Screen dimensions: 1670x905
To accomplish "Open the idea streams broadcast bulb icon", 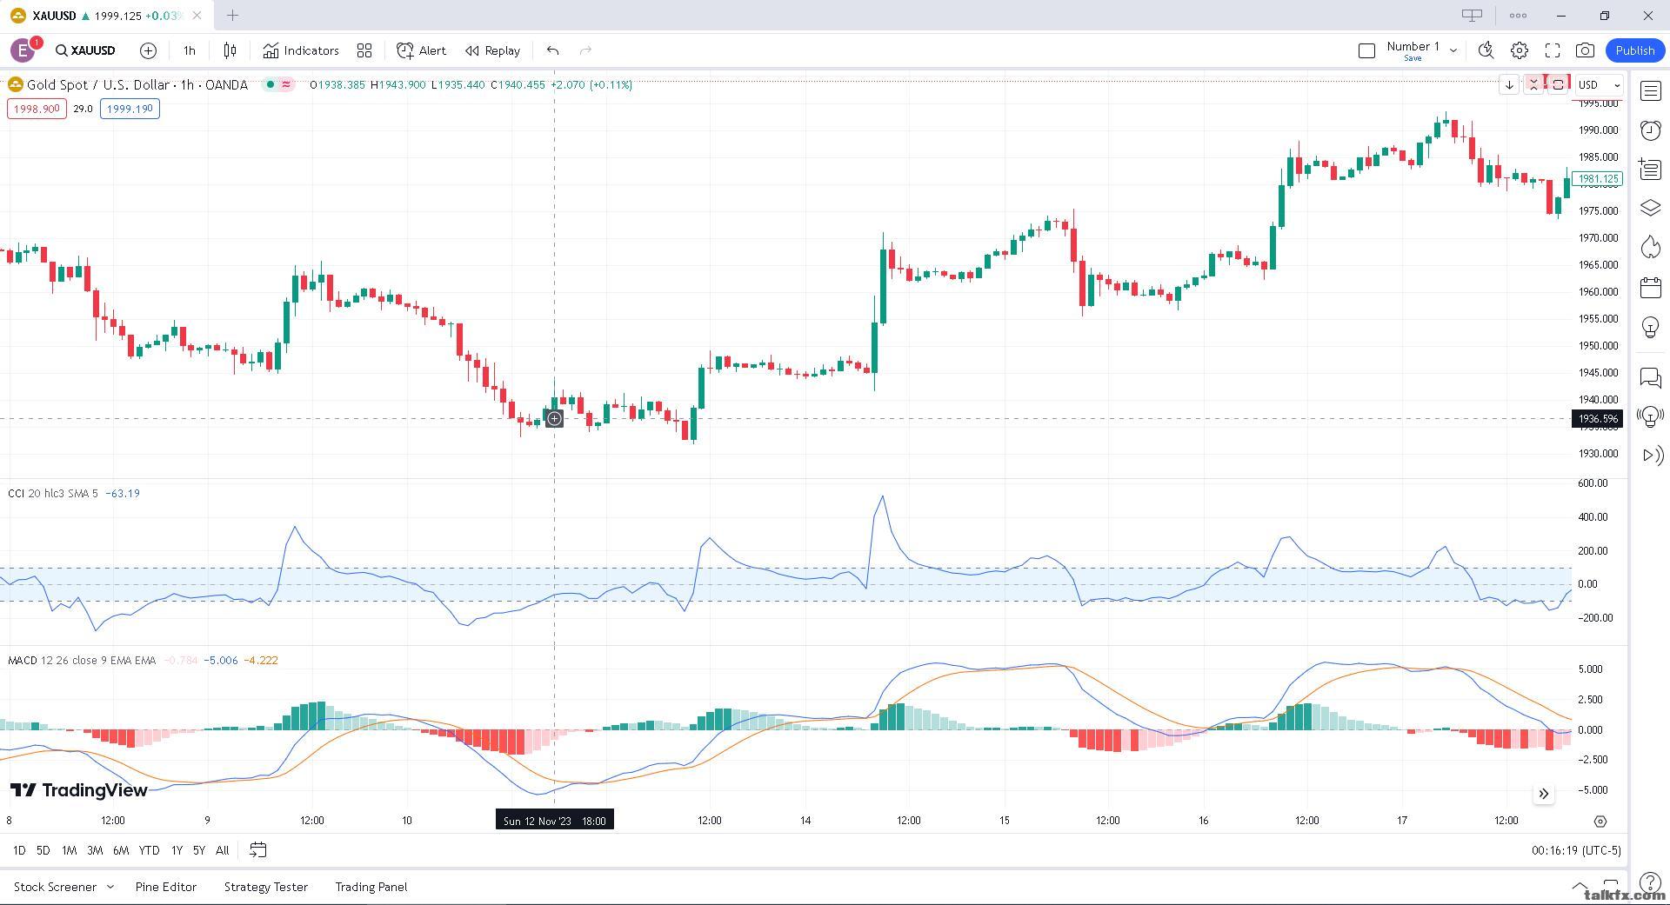I will pyautogui.click(x=1650, y=416).
